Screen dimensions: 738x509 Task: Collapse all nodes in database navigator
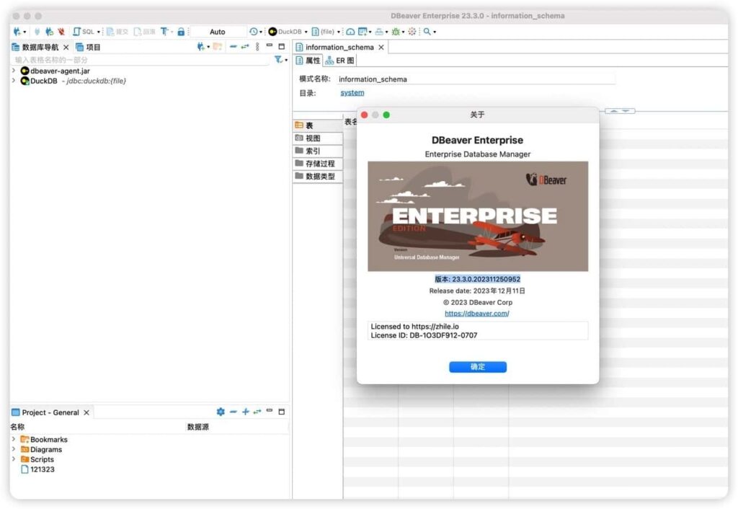(x=234, y=46)
